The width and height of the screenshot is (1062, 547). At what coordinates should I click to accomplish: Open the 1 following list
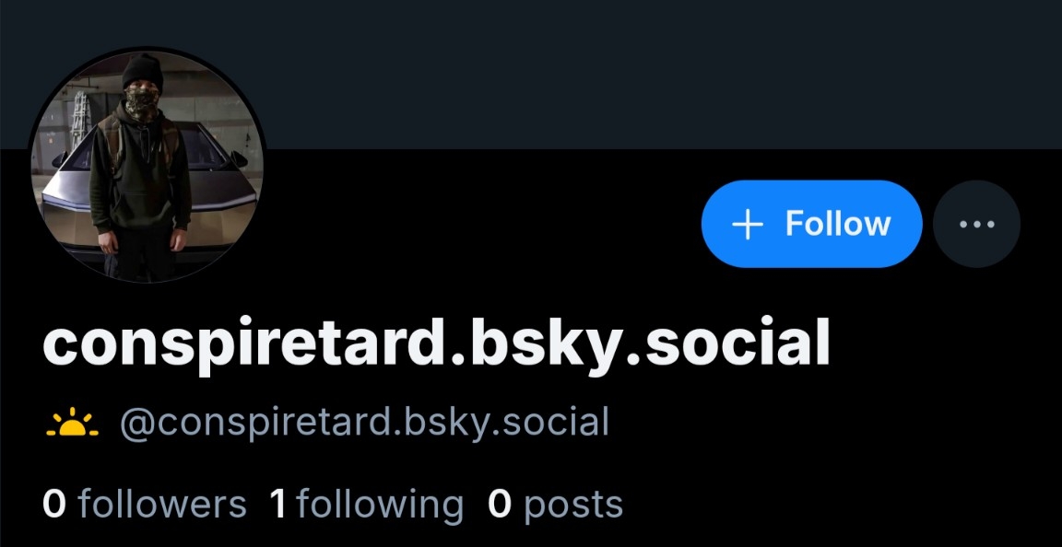pos(366,505)
